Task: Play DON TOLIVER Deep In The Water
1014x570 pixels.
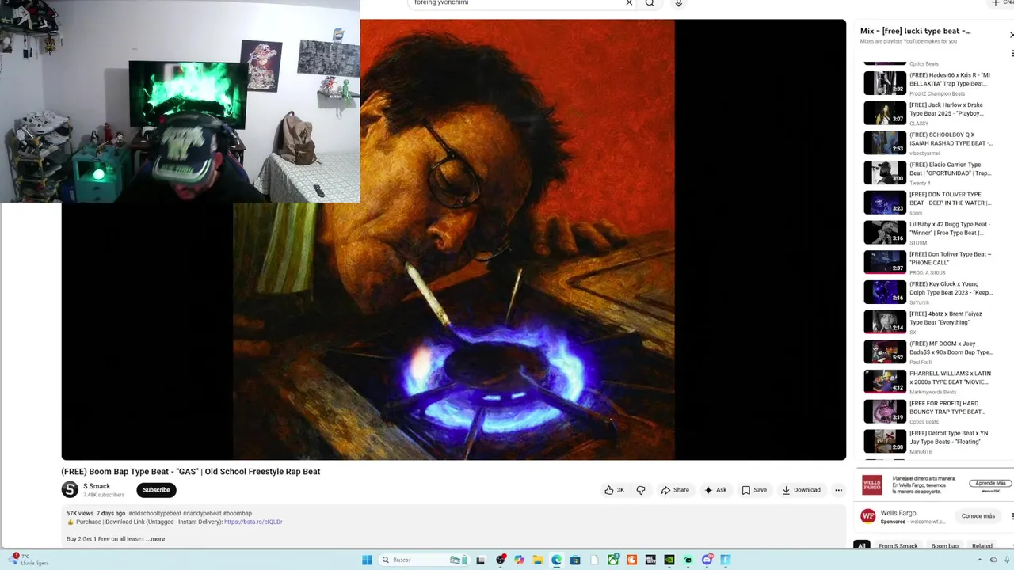Action: click(928, 203)
